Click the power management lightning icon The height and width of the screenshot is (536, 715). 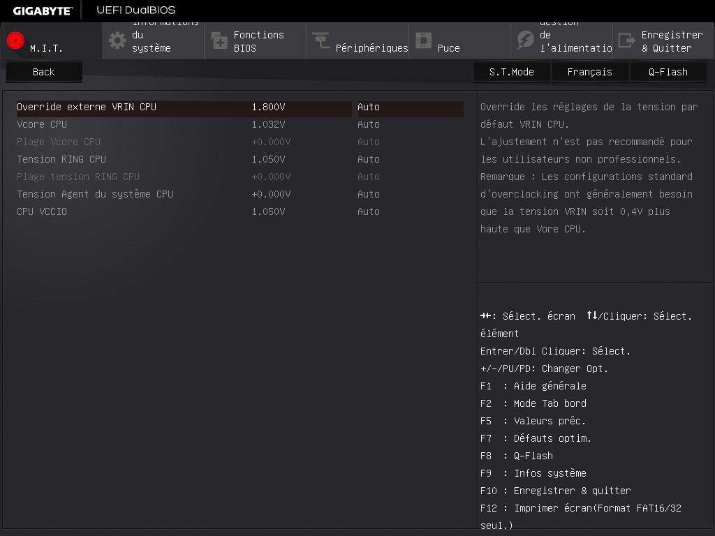525,40
